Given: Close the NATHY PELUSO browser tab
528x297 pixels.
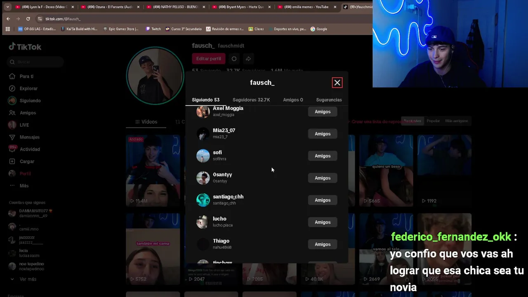Looking at the screenshot, I should tap(204, 7).
